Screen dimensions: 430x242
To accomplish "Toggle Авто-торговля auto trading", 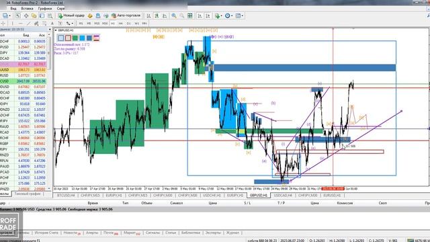I will (126, 15).
